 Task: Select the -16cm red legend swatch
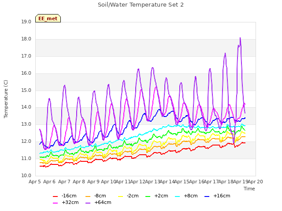(55, 196)
